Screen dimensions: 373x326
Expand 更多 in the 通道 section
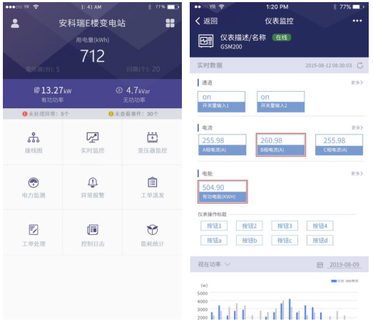pos(357,83)
